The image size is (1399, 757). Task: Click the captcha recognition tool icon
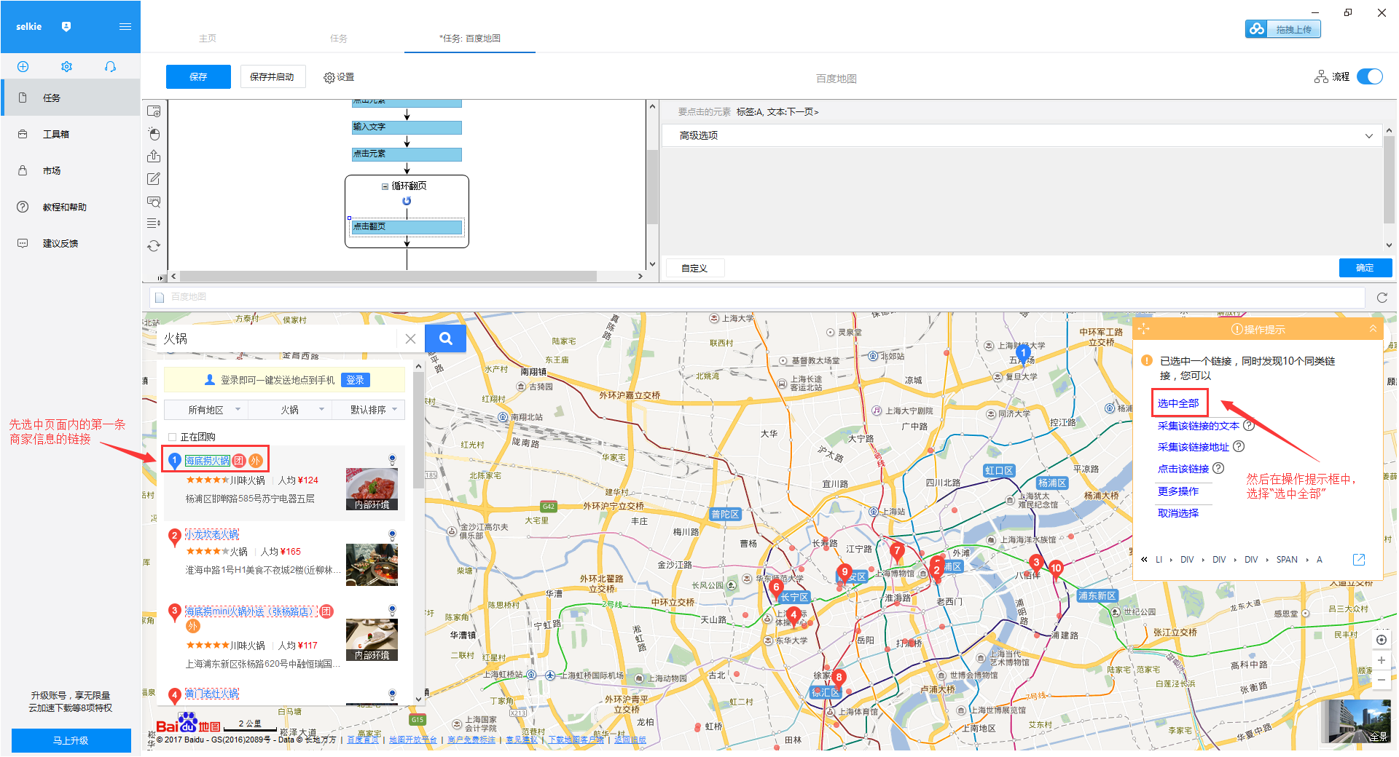pyautogui.click(x=154, y=202)
